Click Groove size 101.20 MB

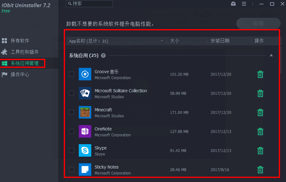pyautogui.click(x=179, y=74)
